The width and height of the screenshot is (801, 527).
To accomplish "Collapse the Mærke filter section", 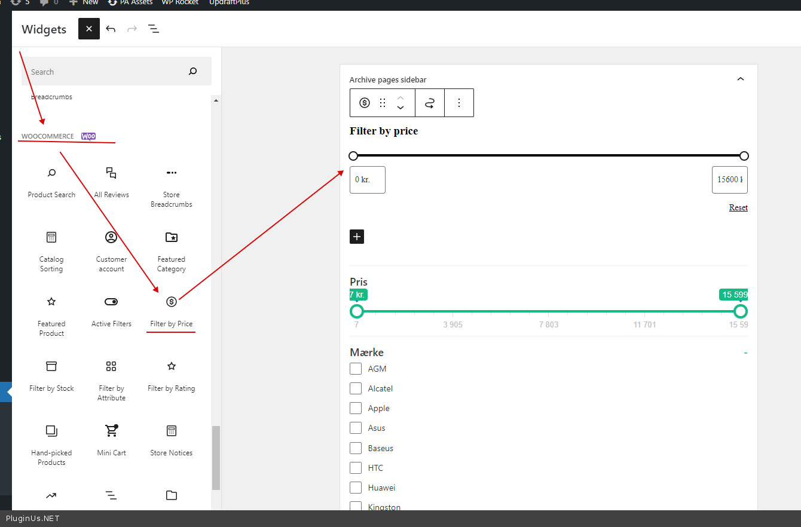I will pyautogui.click(x=745, y=353).
